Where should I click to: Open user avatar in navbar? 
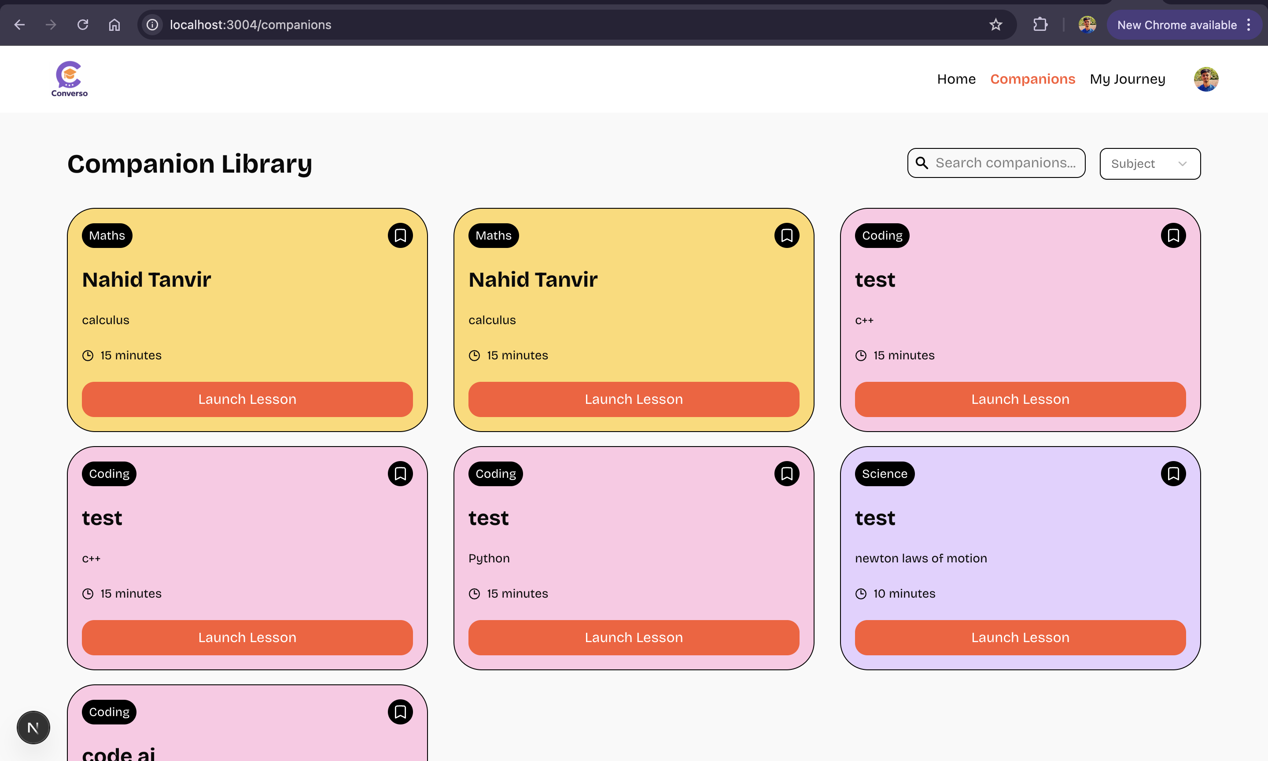click(1205, 79)
